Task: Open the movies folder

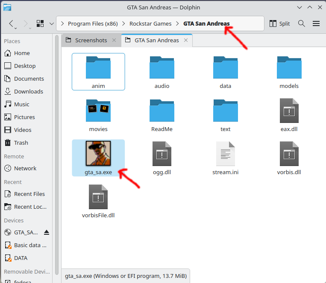Action: pos(98,115)
